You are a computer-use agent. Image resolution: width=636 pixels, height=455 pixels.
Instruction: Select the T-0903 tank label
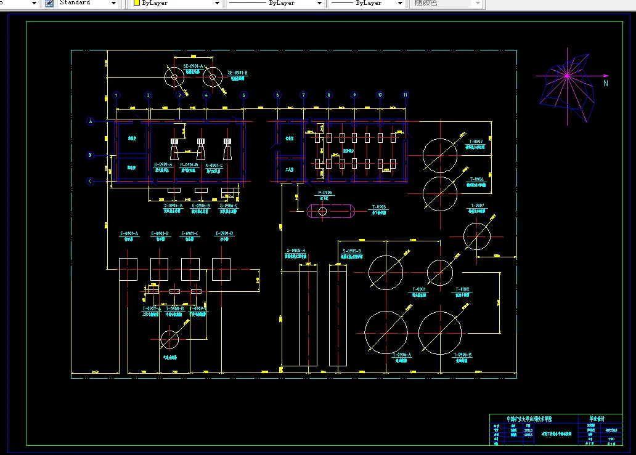(x=476, y=142)
